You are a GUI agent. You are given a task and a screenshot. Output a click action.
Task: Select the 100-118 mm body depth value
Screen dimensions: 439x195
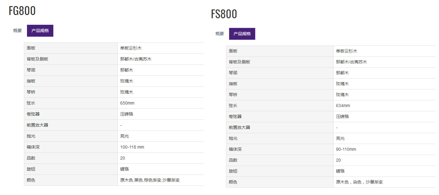point(132,147)
